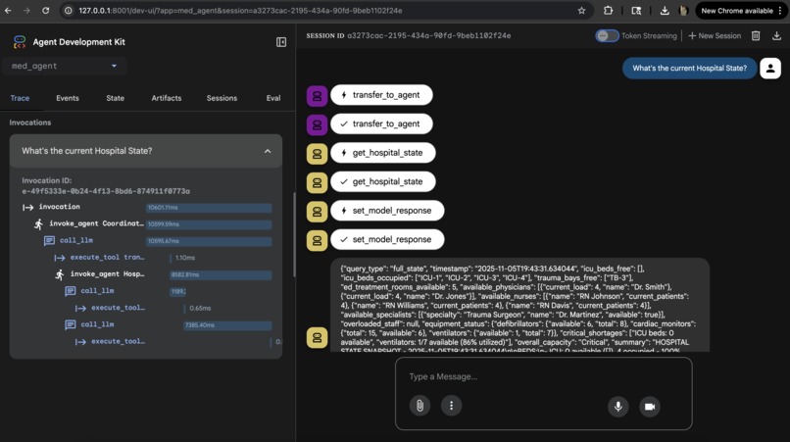Open the Chrome downloads icon
790x442 pixels.
(665, 11)
